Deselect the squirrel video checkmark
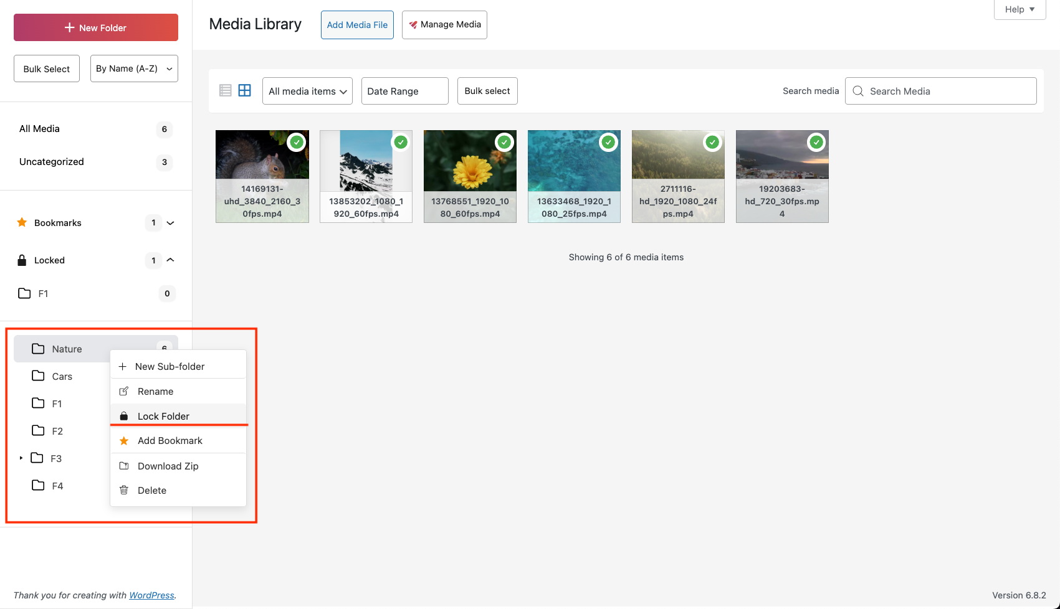This screenshot has height=609, width=1060. (x=297, y=143)
